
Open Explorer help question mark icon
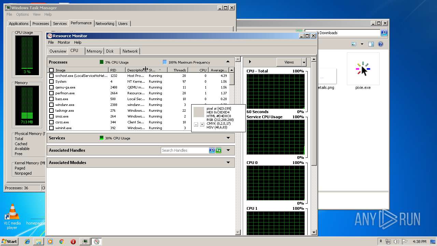[x=381, y=44]
